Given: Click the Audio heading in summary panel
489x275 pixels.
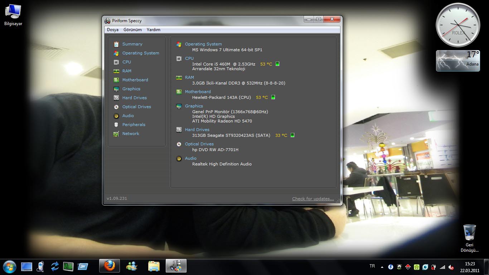Looking at the screenshot, I should pos(191,158).
